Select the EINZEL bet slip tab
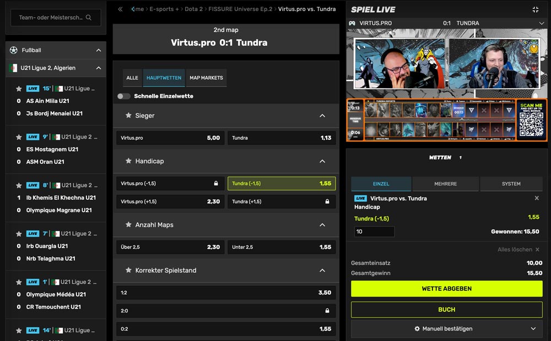The height and width of the screenshot is (341, 551). (x=381, y=184)
